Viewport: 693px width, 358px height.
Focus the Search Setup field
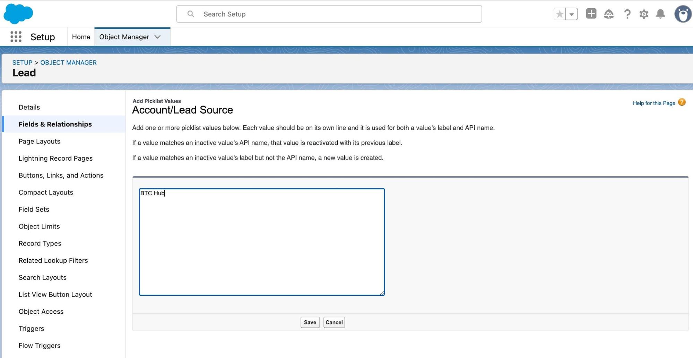(x=329, y=14)
